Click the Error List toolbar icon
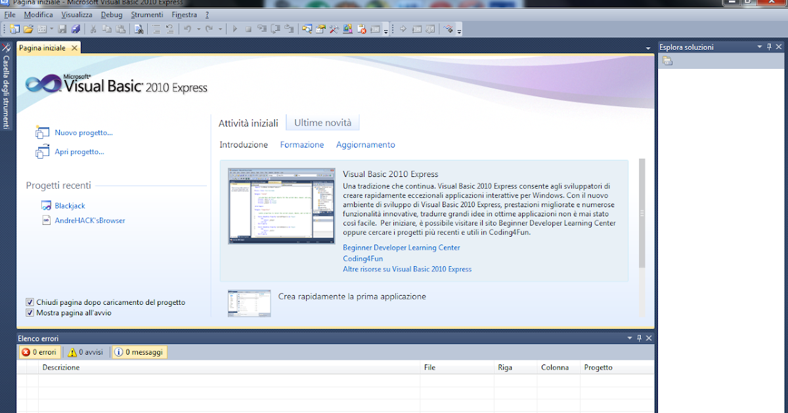788x413 pixels. (361, 29)
